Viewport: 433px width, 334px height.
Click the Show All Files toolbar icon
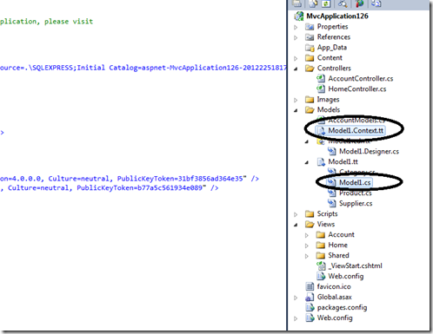tap(313, 3)
